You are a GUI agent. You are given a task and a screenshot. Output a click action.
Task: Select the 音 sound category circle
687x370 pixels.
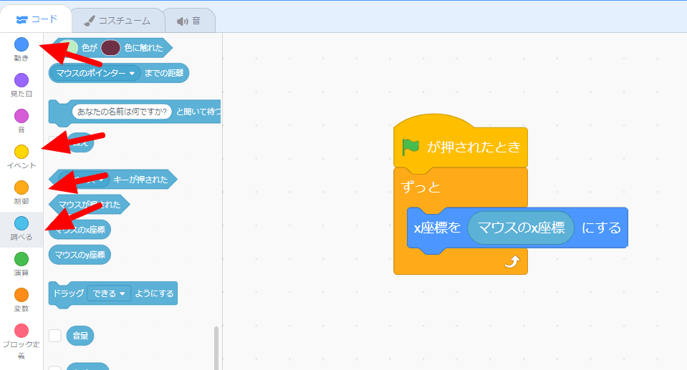(21, 116)
